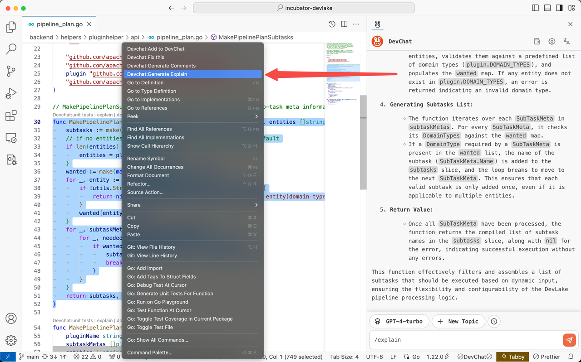Image resolution: width=581 pixels, height=362 pixels.
Task: Select the pipeline_plan.go editor tab
Action: 59,24
